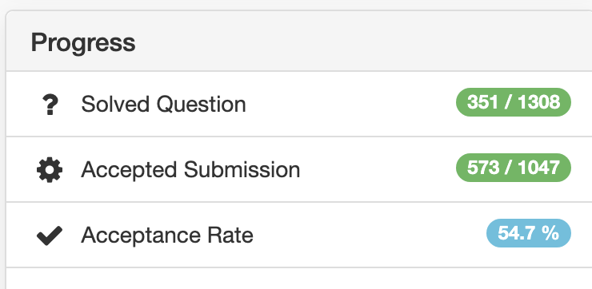592x289 pixels.
Task: Select the green 573 / 1047 badge
Action: pyautogui.click(x=514, y=168)
